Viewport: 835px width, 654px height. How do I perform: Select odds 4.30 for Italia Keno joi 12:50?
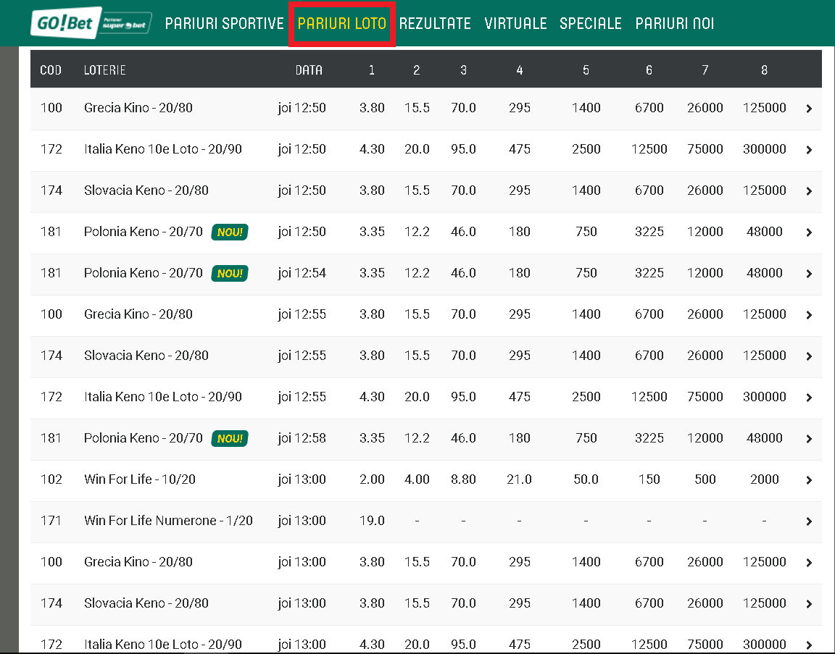tap(372, 149)
